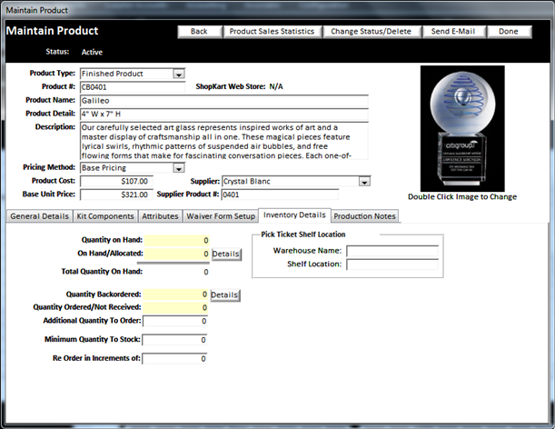Image resolution: width=555 pixels, height=429 pixels.
Task: Expand the Supplier dropdown arrow
Action: pos(364,182)
